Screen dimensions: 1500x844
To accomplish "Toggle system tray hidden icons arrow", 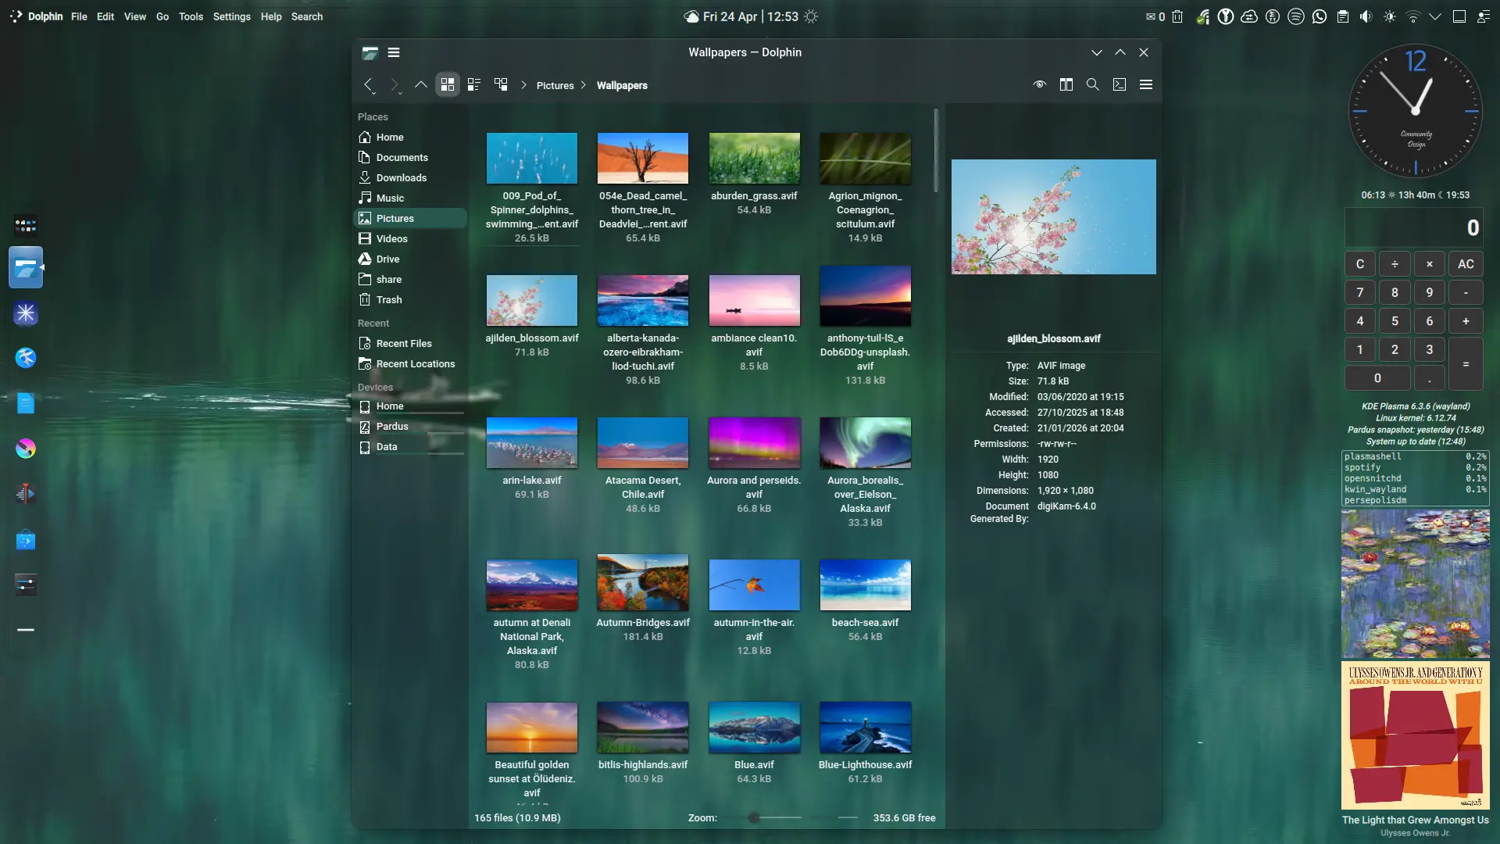I will 1434,16.
